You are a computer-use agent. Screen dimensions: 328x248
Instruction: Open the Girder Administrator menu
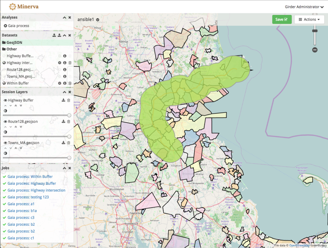[x=304, y=7]
